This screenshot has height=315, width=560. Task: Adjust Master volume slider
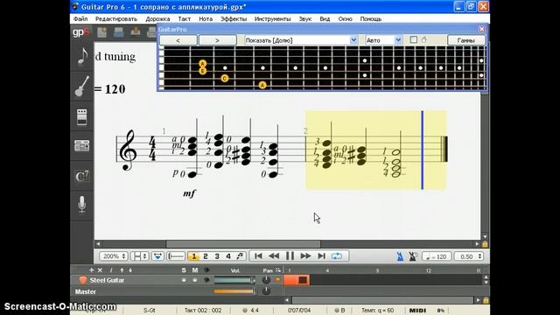[234, 291]
